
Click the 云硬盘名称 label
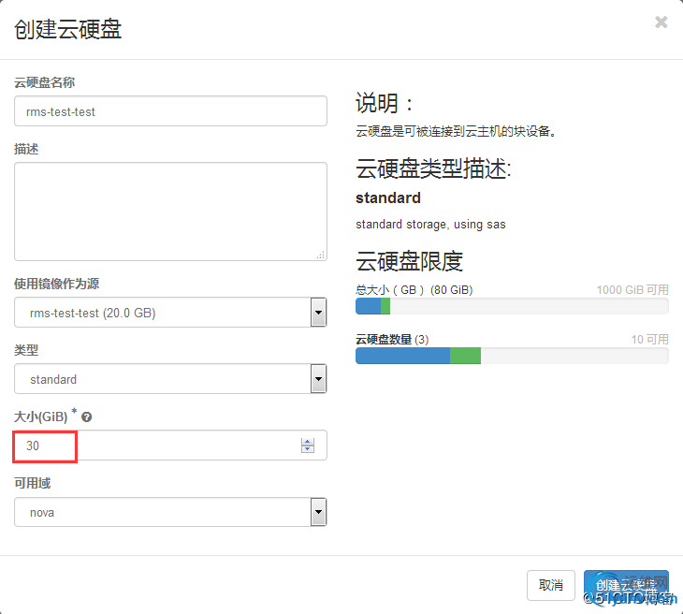[44, 82]
